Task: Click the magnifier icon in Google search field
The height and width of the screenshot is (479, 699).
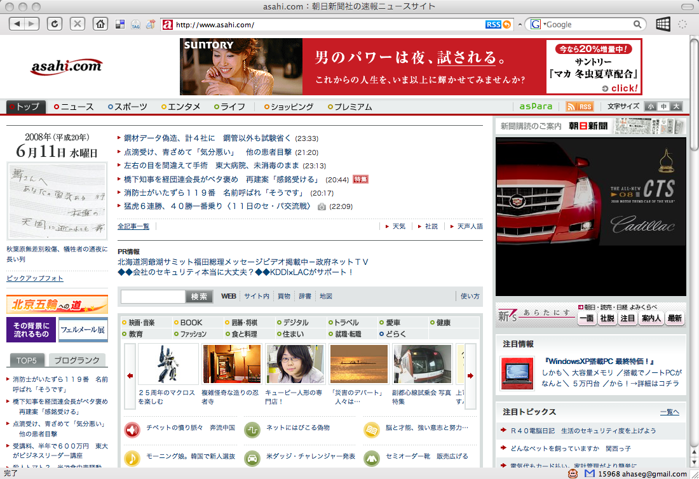Action: click(x=637, y=25)
